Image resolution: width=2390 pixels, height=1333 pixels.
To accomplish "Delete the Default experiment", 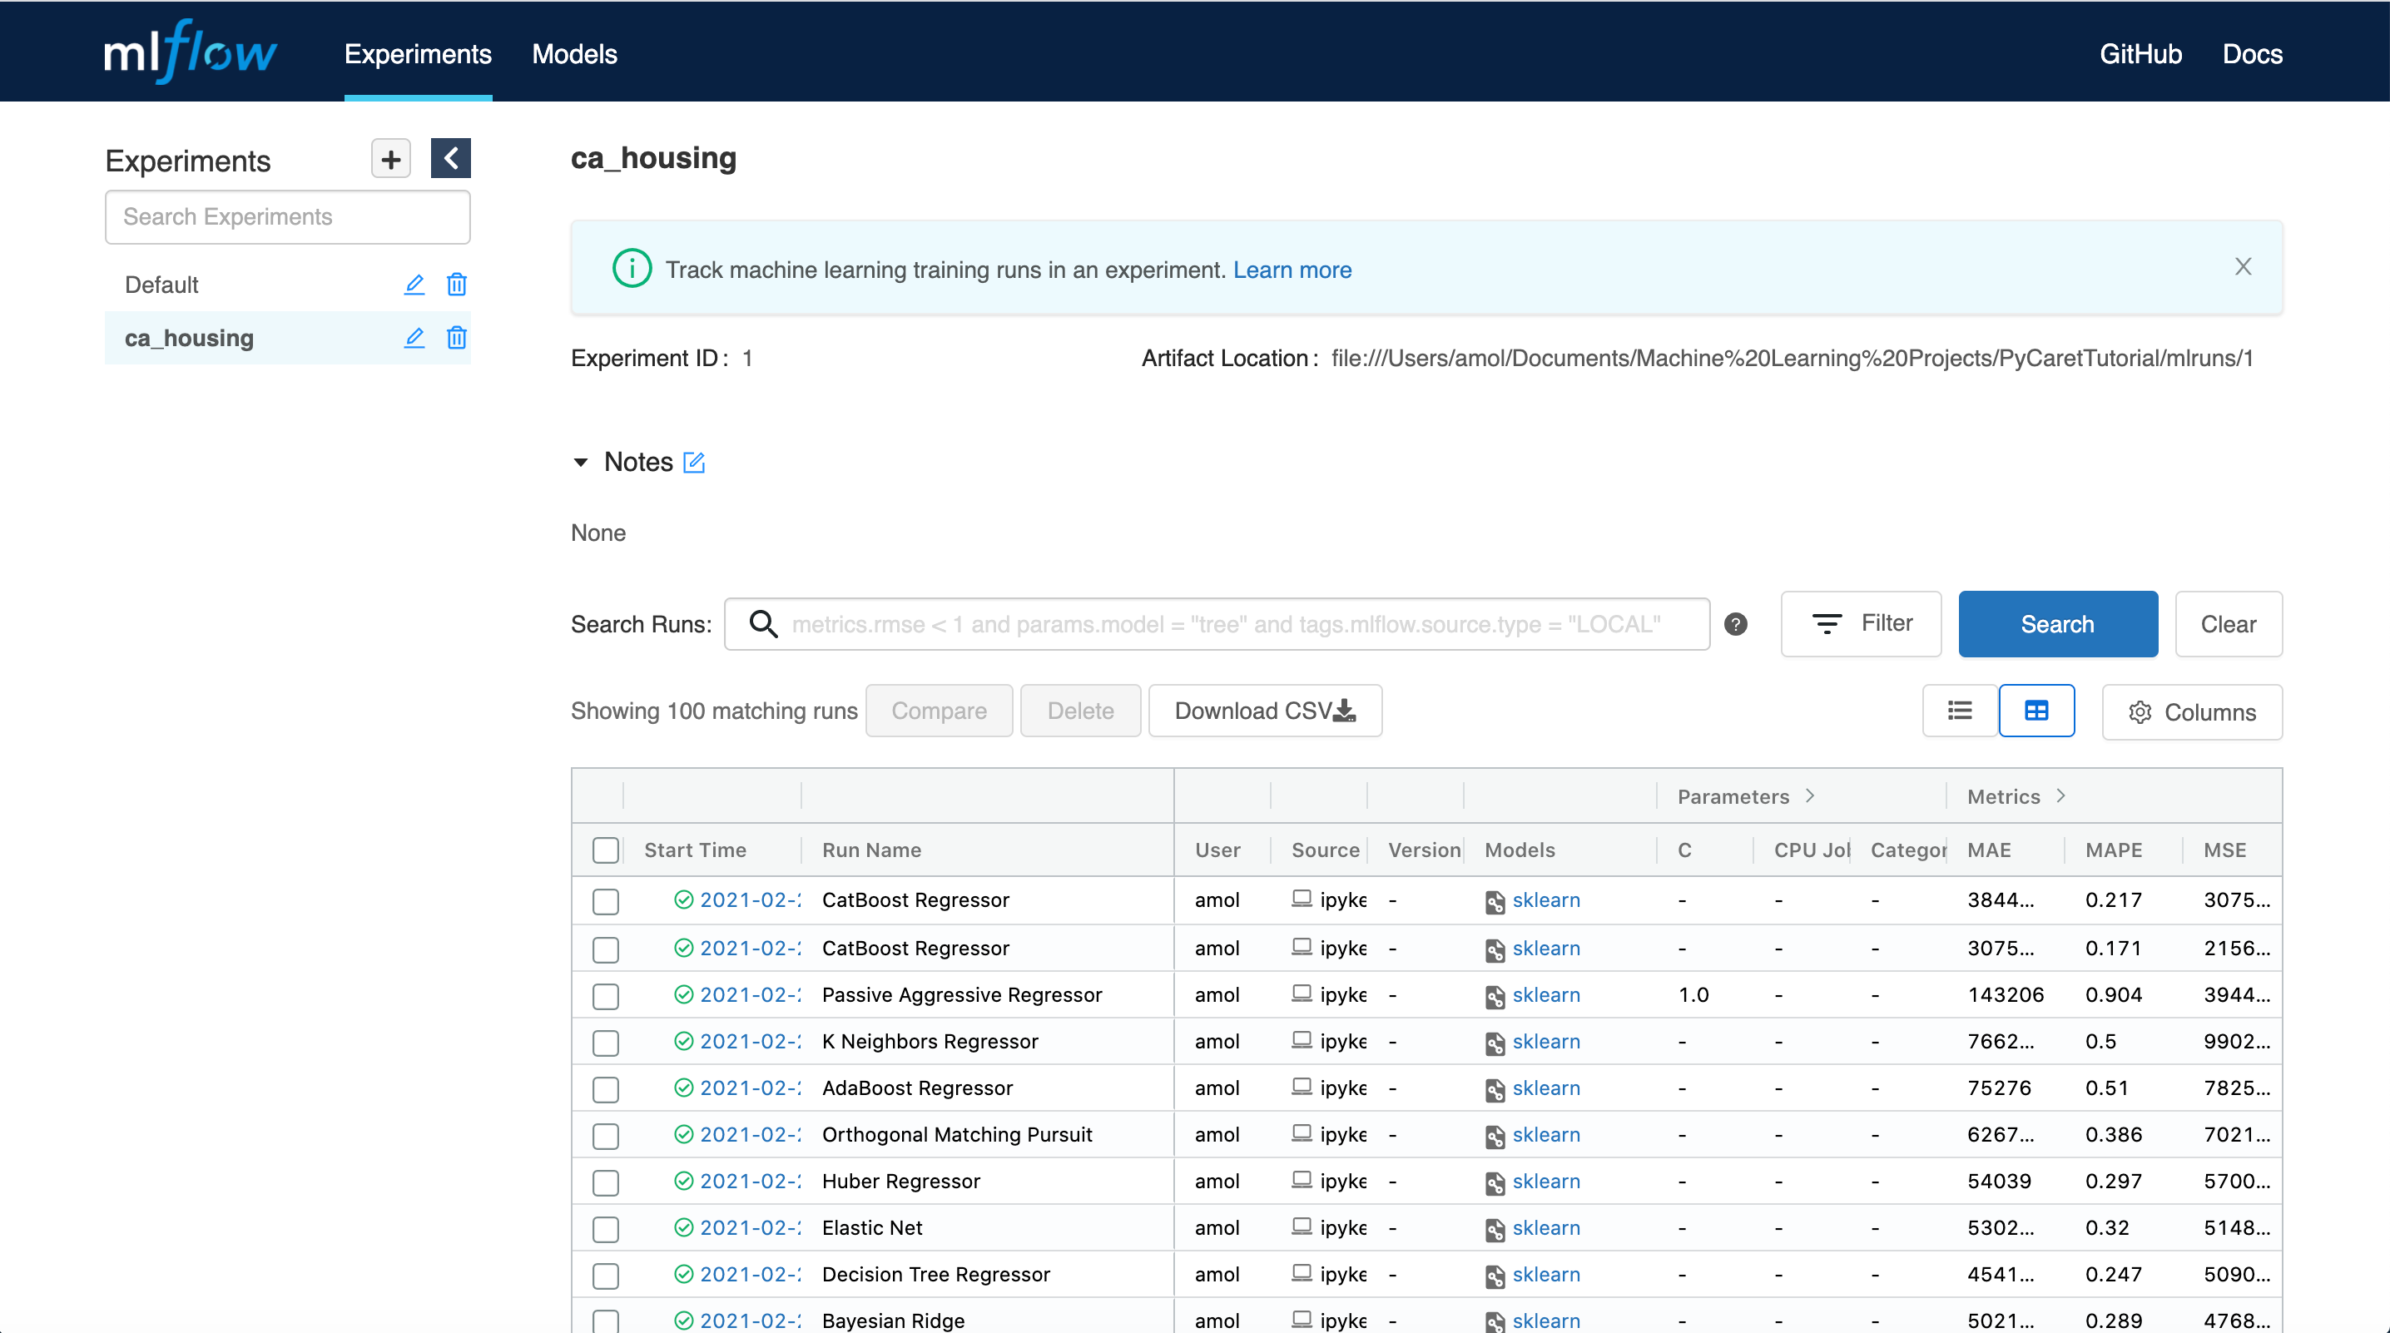I will pyautogui.click(x=457, y=285).
